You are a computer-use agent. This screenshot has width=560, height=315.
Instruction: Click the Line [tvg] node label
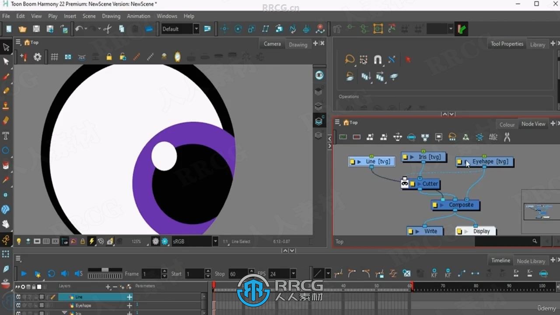[378, 161]
